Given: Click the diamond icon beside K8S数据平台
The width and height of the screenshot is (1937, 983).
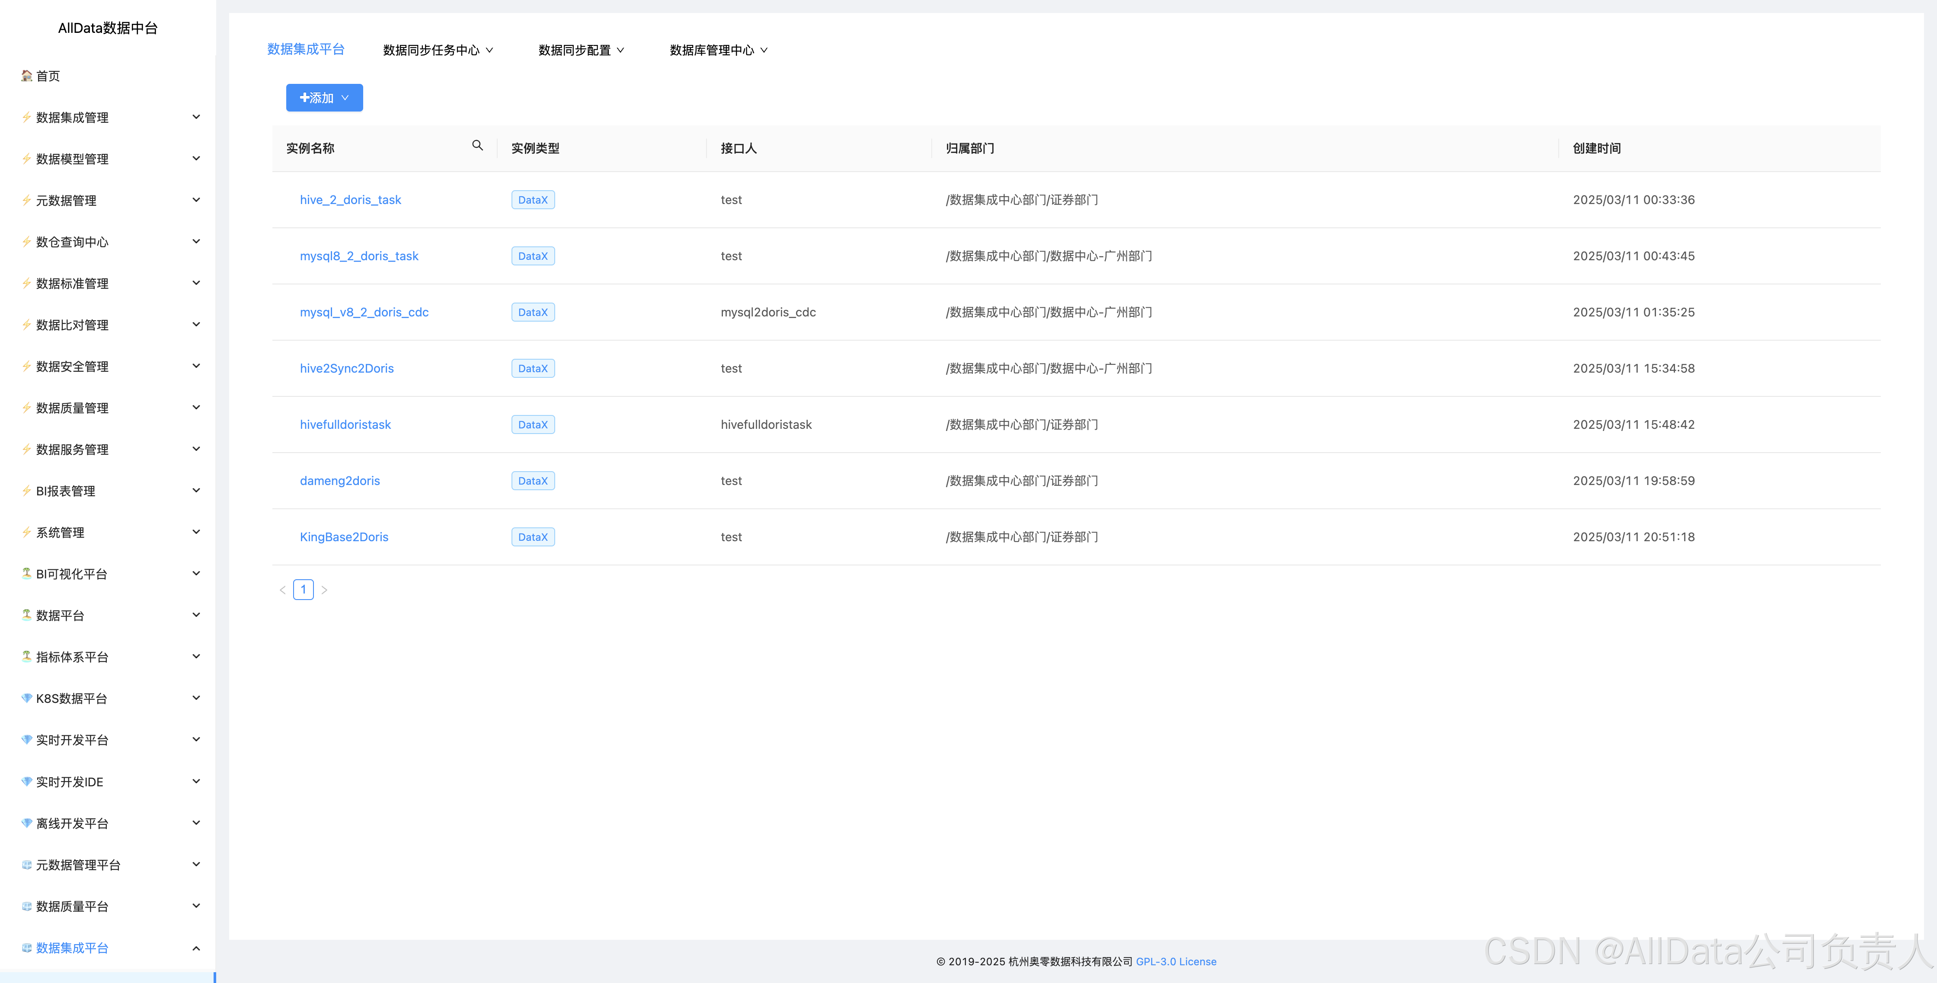Looking at the screenshot, I should tap(27, 698).
